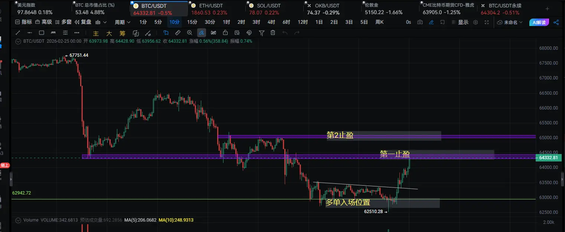The width and height of the screenshot is (565, 232).
Task: Toggle the highlighted continuous drawing pen
Action: (x=201, y=33)
